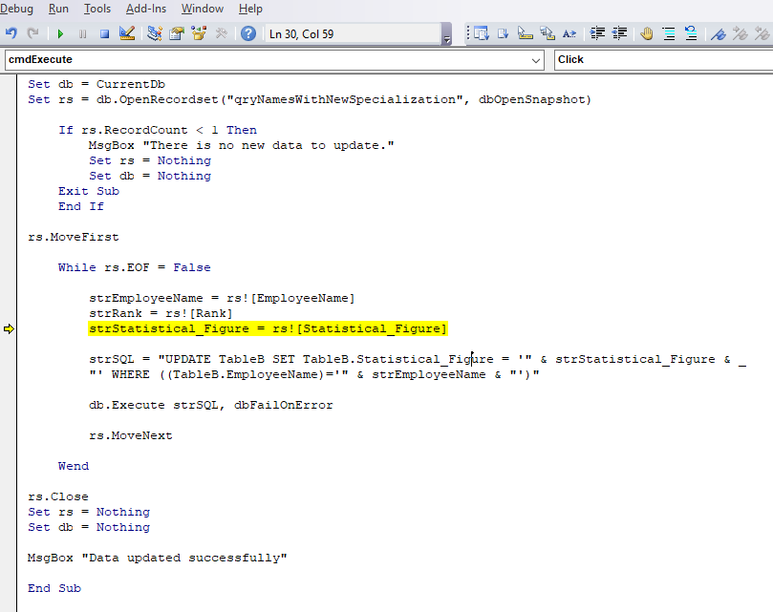Open Visual Basic Help question mark icon
The width and height of the screenshot is (773, 612).
(248, 33)
